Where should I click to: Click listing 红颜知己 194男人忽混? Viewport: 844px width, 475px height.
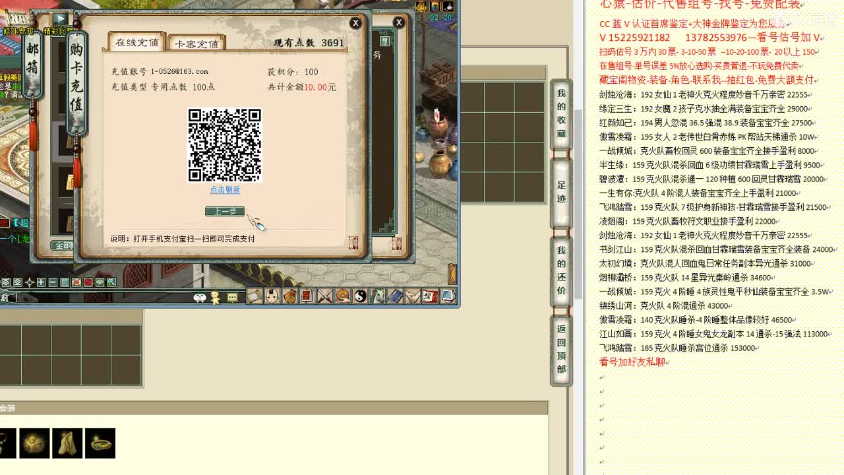[x=706, y=123]
